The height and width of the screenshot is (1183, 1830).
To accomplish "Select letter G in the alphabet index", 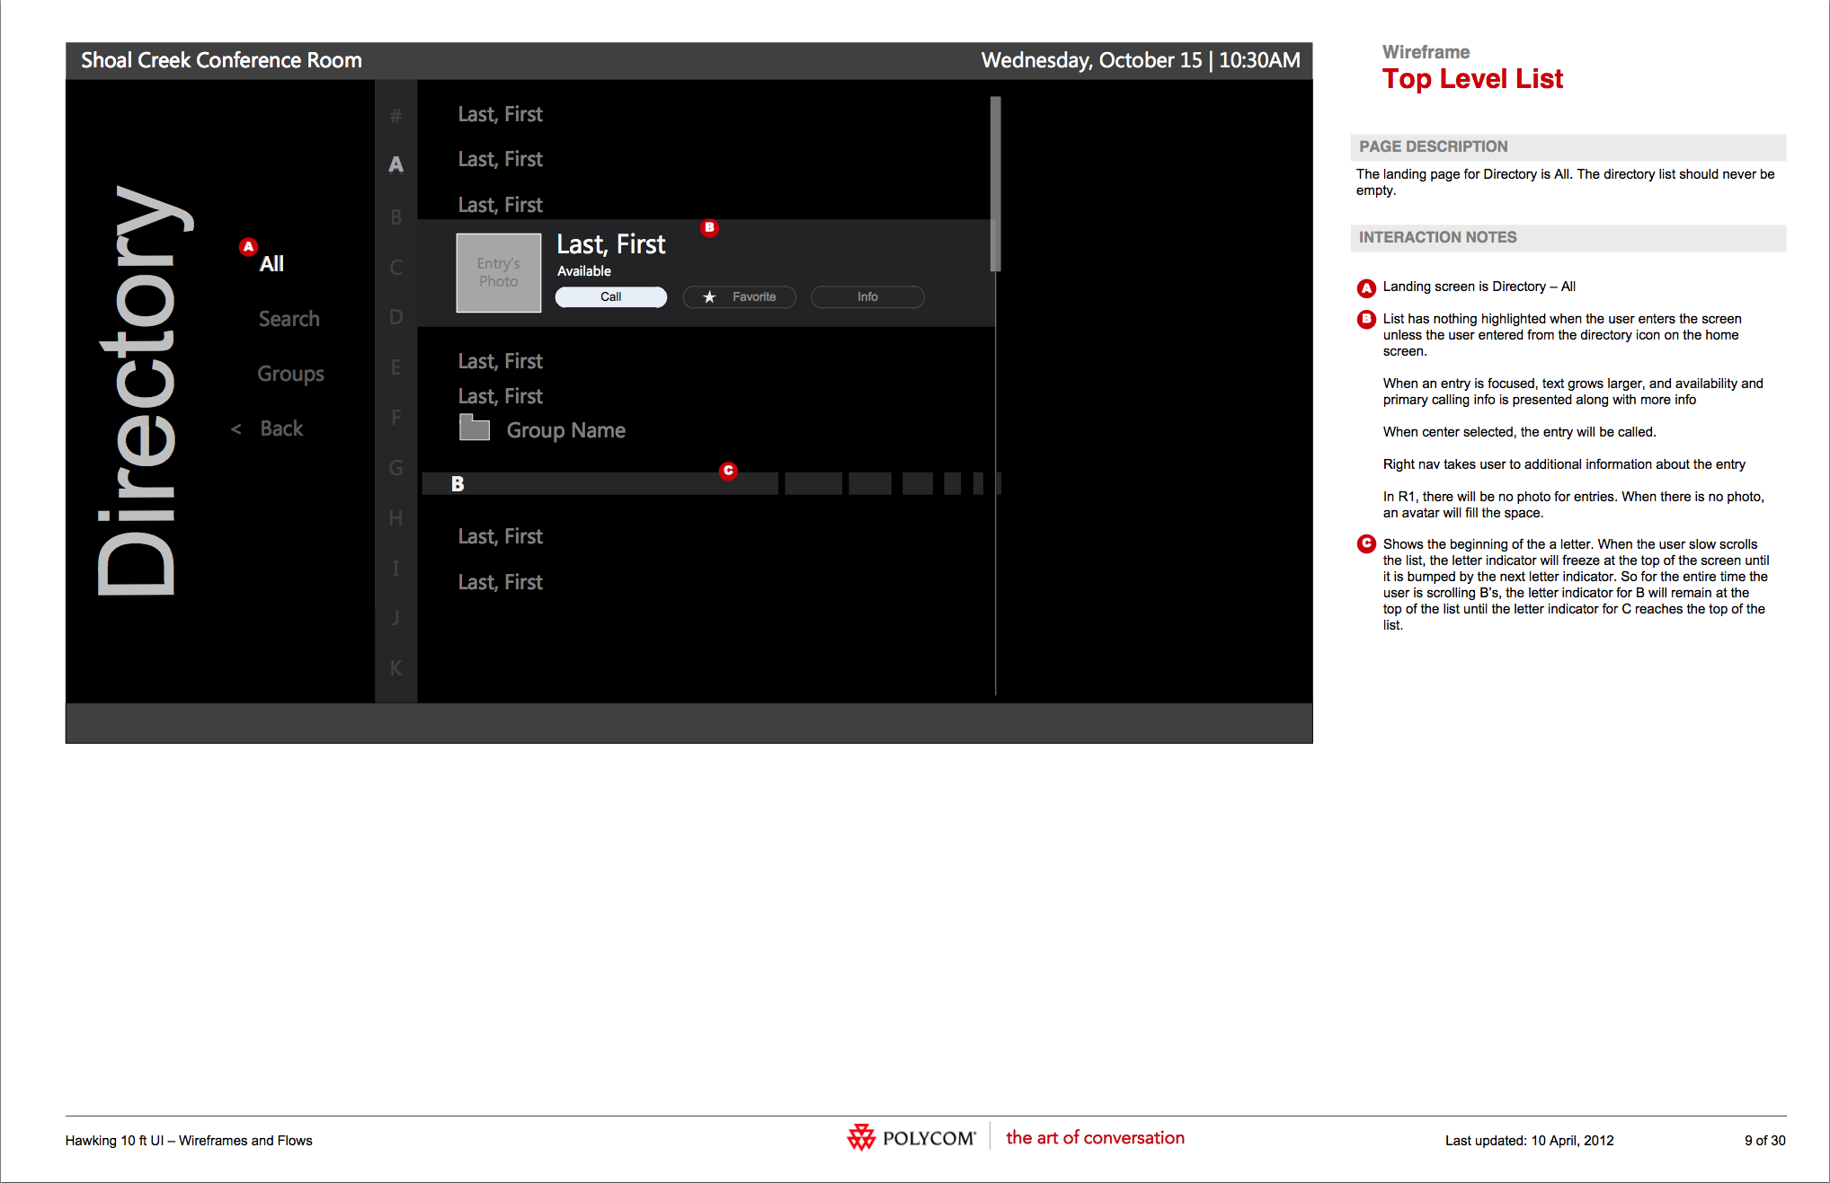I will tap(395, 468).
